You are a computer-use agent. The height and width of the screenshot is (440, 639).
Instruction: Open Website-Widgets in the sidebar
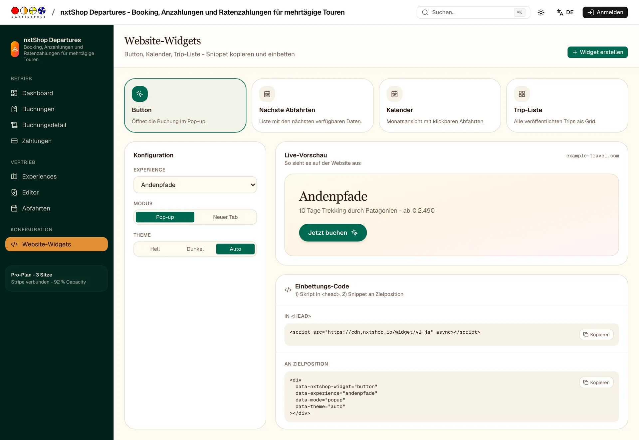click(x=57, y=244)
